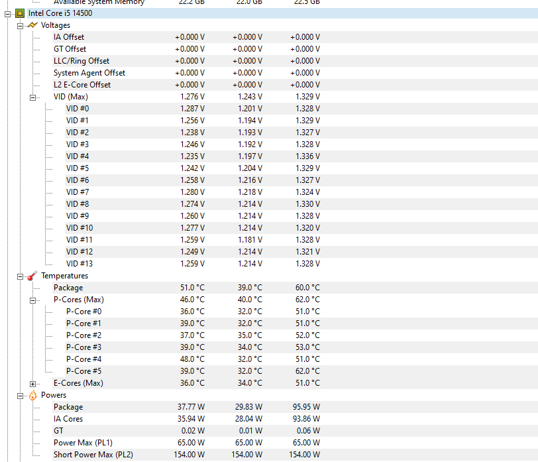Collapse the Voltages section
This screenshot has width=538, height=462.
21,26
